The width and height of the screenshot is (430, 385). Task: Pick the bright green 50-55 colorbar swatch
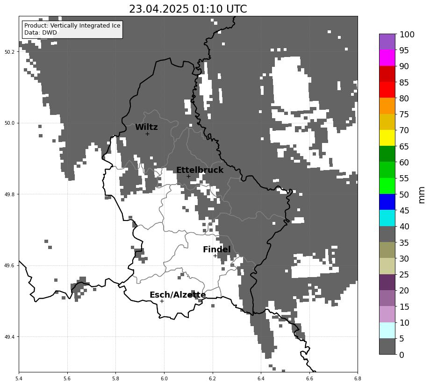[387, 186]
